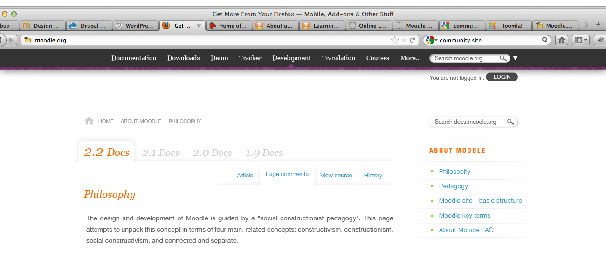
Task: Click the home icon in the breadcrumb
Action: pyautogui.click(x=89, y=121)
